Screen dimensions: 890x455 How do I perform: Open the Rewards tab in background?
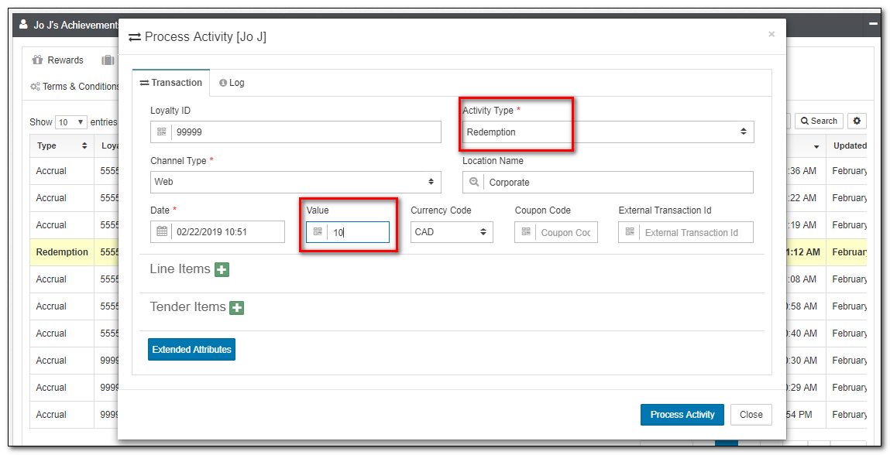(x=58, y=60)
